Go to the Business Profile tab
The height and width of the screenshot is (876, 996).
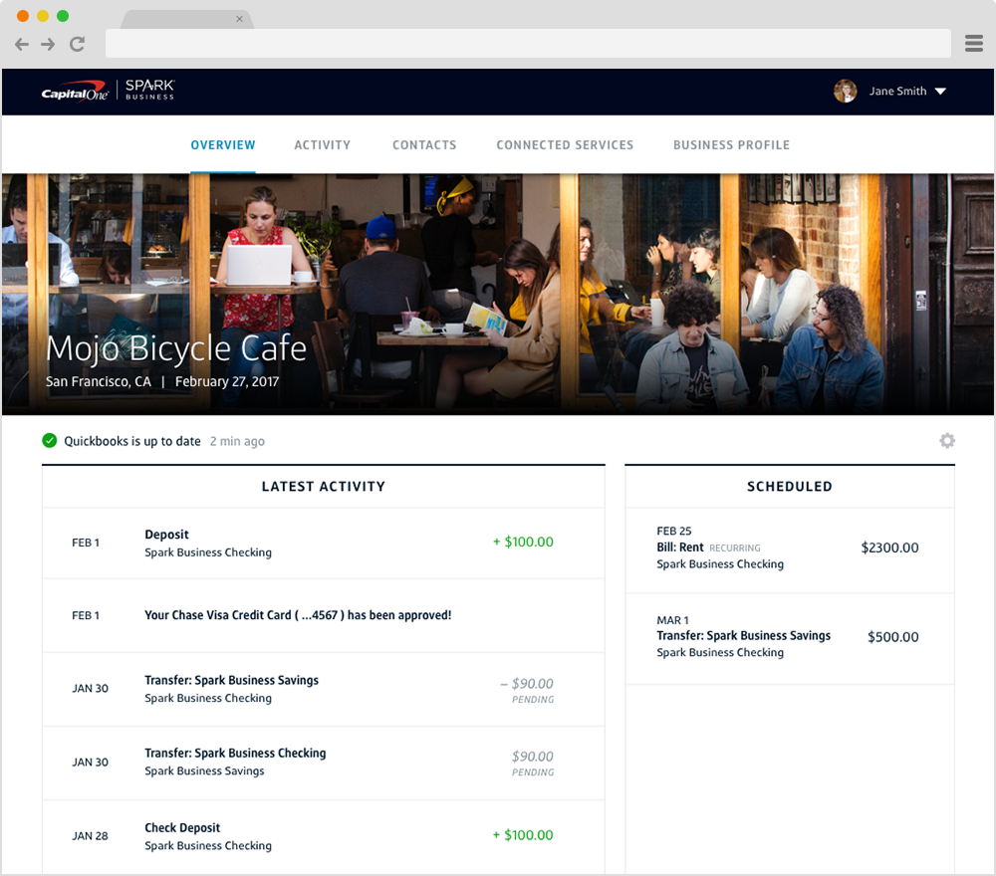click(731, 145)
